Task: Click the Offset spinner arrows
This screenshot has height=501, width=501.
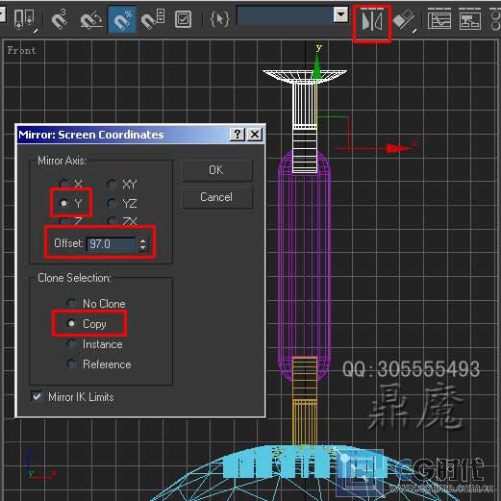Action: tap(143, 244)
